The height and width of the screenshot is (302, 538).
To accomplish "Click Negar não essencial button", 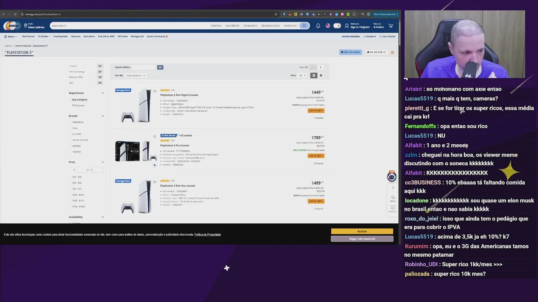I will [x=362, y=239].
